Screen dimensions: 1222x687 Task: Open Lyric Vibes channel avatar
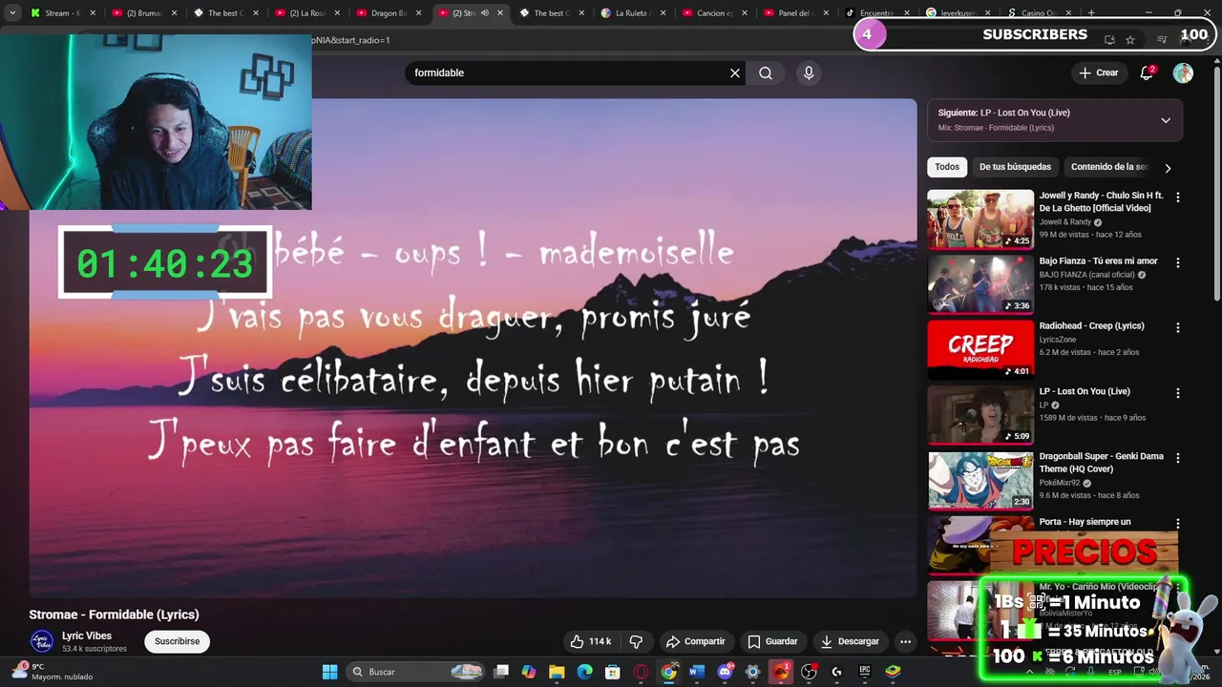pos(42,641)
